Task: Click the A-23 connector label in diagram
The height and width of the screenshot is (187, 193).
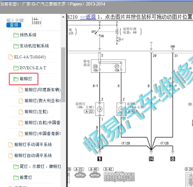Action: [x=89, y=112]
